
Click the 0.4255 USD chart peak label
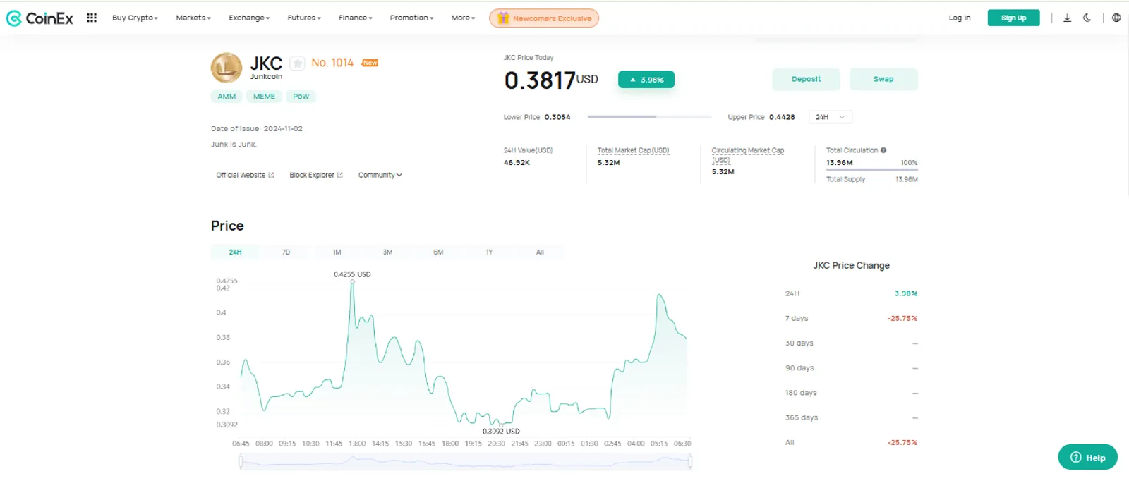tap(352, 274)
